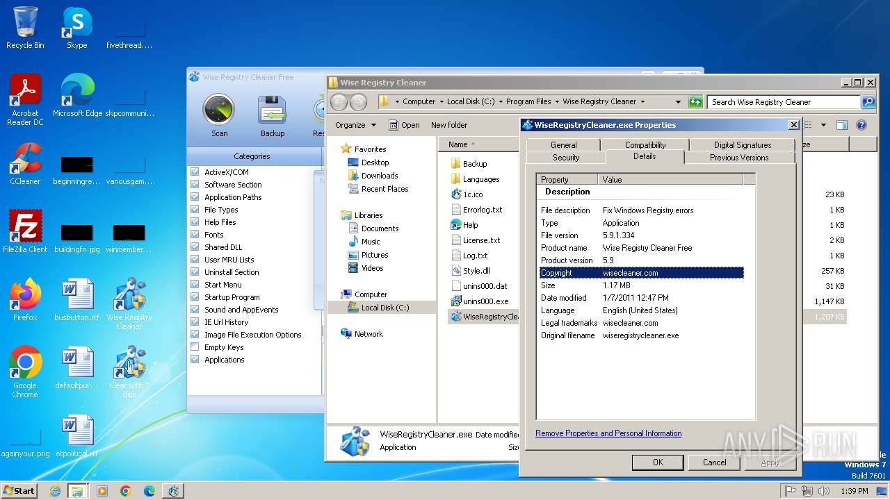Expand the Computer breadcrumb arrow

click(x=441, y=101)
